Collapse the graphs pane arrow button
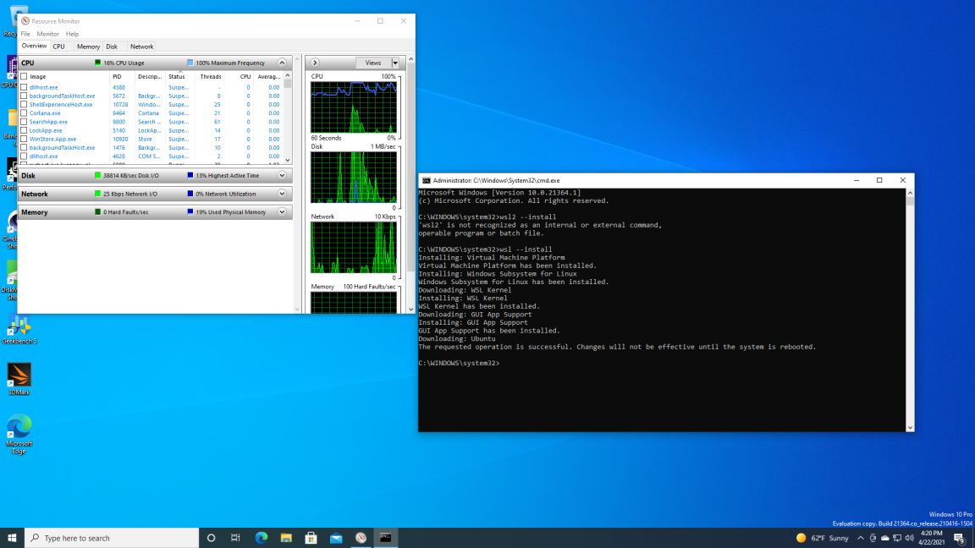This screenshot has width=975, height=548. click(x=315, y=63)
